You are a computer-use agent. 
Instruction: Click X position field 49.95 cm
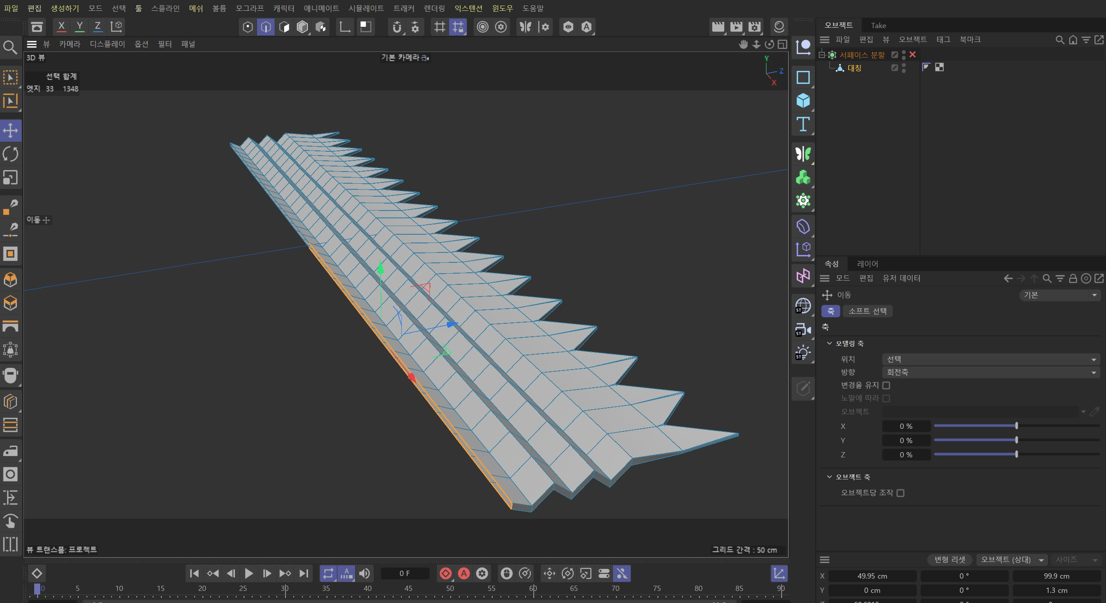click(x=872, y=576)
